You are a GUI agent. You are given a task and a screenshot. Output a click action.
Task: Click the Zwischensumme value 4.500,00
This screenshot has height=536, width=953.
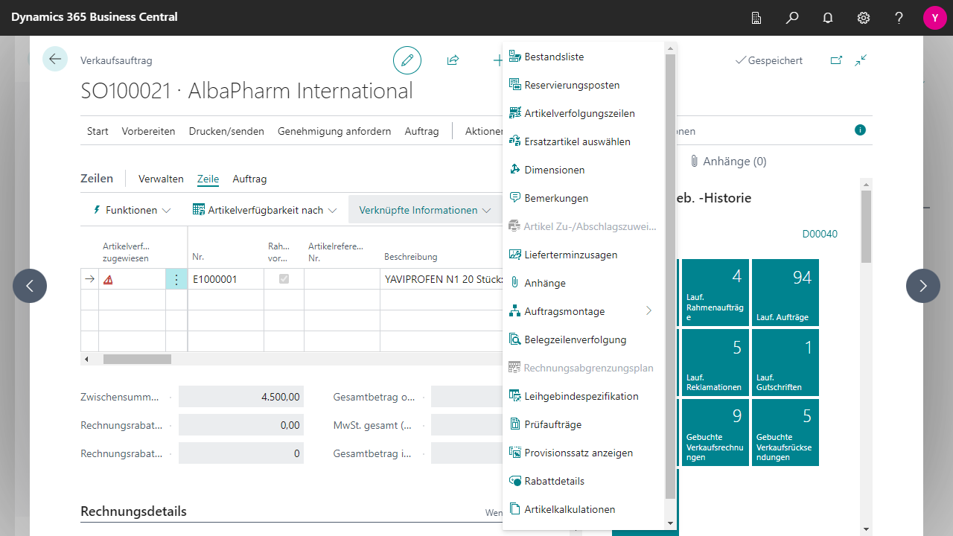coord(241,397)
